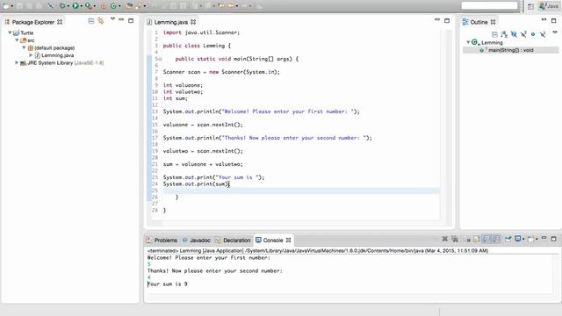
Task: Click Remove Launch X icon in Console
Action: point(445,239)
